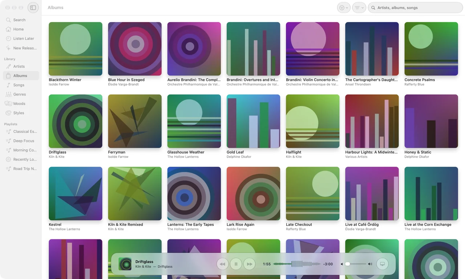Click artist 'Various Artists' under Harbour Lights
Viewport: 465px width, 279px height.
tap(356, 157)
